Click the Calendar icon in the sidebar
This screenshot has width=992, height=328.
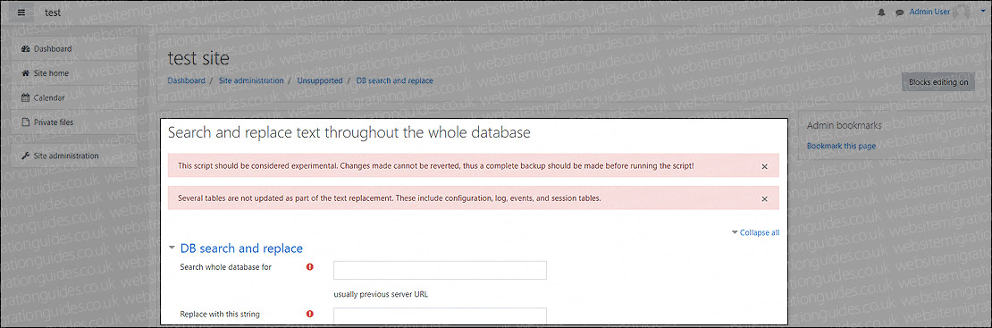tap(26, 97)
